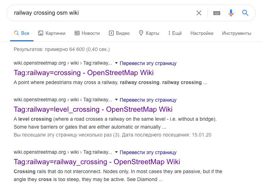Open Tag:railway=crossing - OpenStreetMap Wiki result
Screen dimensions: 262x194
click(x=84, y=73)
